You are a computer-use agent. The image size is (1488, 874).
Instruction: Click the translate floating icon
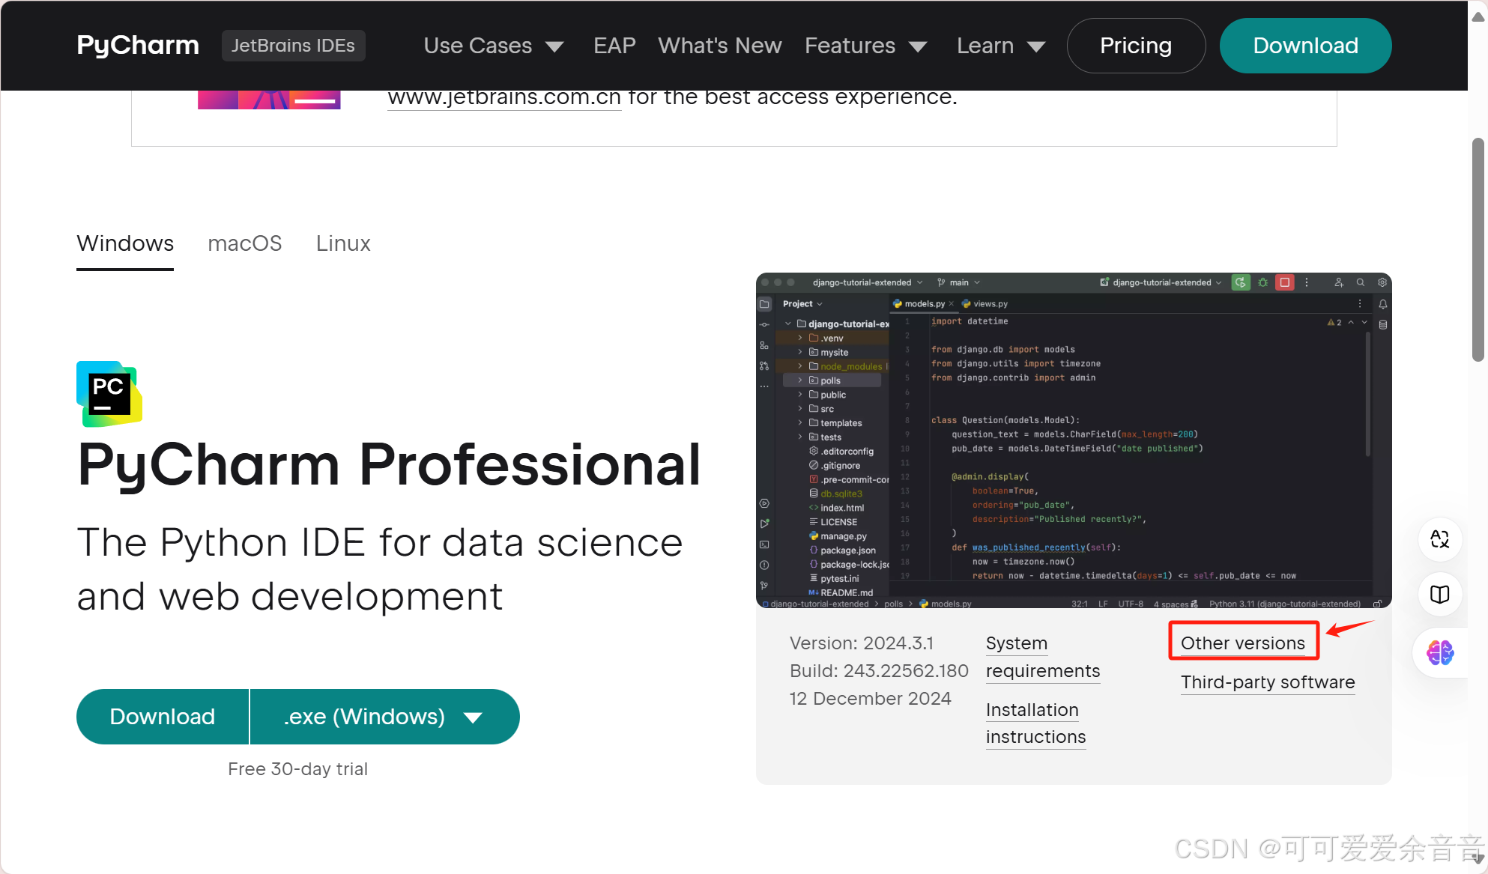1440,539
